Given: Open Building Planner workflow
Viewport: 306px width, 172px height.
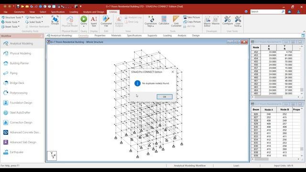Looking at the screenshot, I should click(x=22, y=63).
